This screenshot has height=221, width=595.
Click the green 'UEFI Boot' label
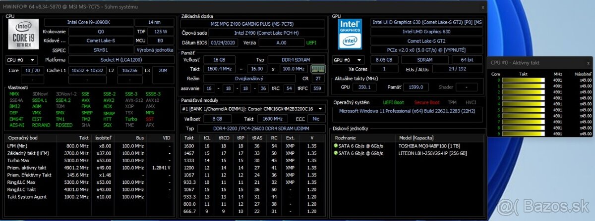click(394, 102)
